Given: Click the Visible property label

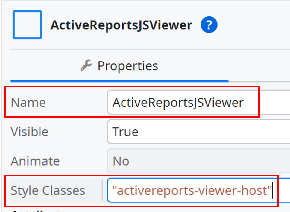Looking at the screenshot, I should (x=30, y=132).
